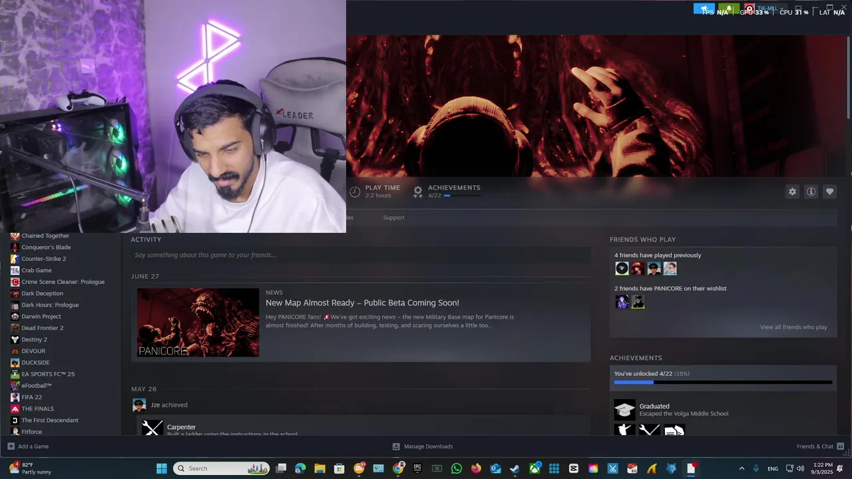
Task: Select Destiny 2 icon in library
Action: [x=15, y=339]
